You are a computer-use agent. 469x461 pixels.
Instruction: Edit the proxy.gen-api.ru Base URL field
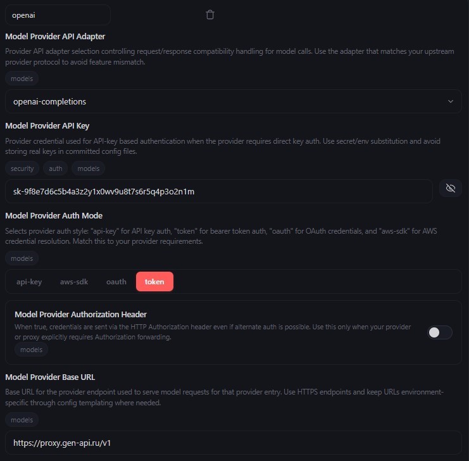[x=233, y=443]
